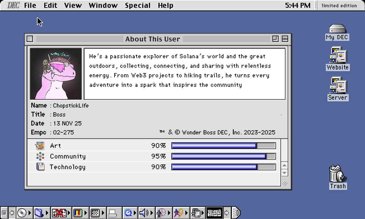
Task: Open the AppleTalk module popup arrow
Action: pyautogui.click(x=69, y=213)
